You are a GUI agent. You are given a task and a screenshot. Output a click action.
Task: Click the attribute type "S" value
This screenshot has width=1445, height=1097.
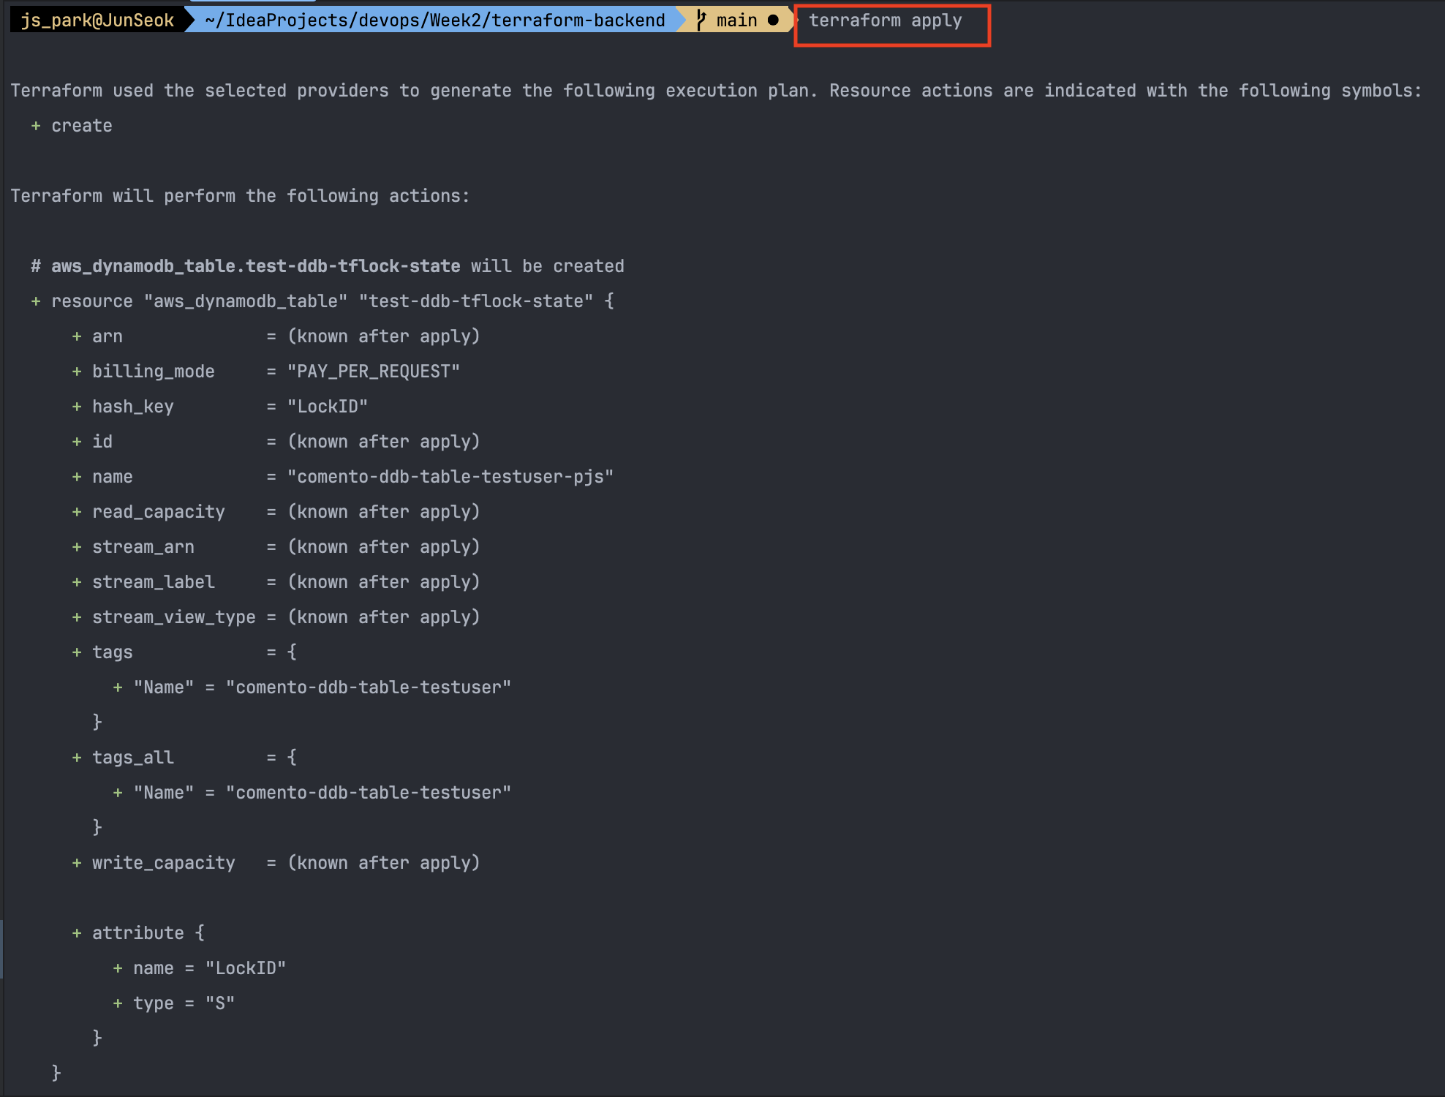pyautogui.click(x=219, y=1003)
